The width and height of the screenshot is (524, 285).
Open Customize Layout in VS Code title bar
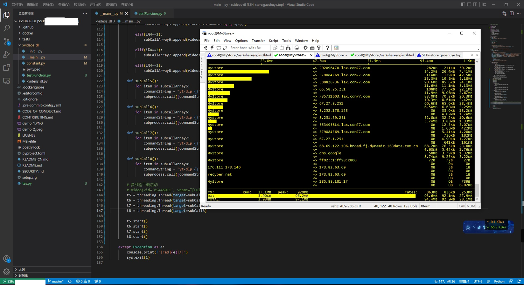(x=484, y=4)
